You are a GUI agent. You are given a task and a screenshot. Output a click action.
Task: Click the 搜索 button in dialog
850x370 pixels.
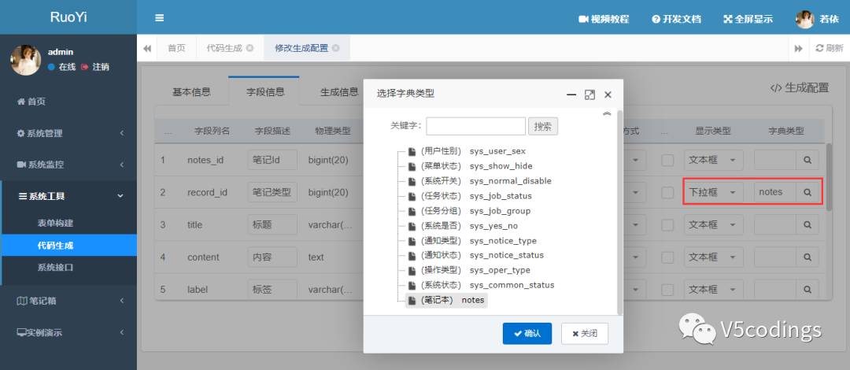click(x=543, y=127)
